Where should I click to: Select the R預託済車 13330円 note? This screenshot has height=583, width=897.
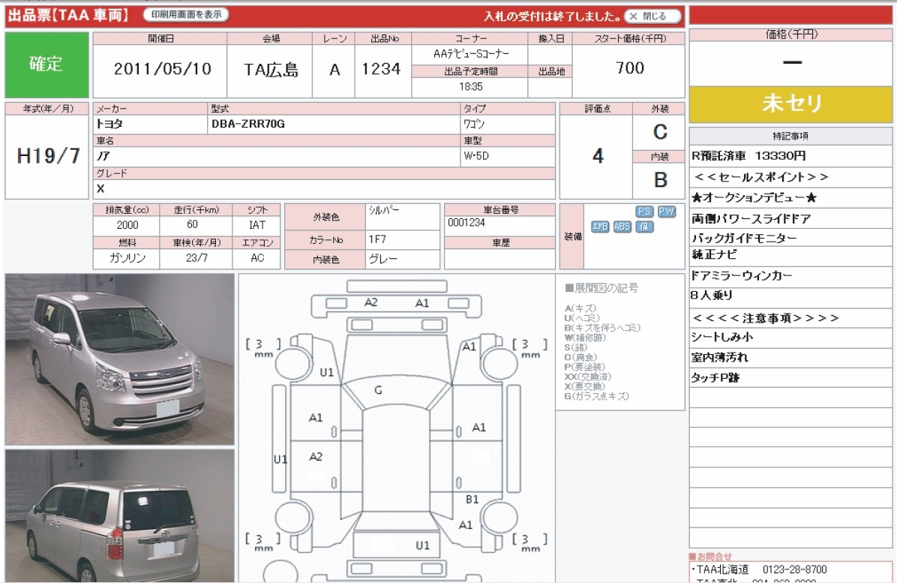[x=748, y=155]
